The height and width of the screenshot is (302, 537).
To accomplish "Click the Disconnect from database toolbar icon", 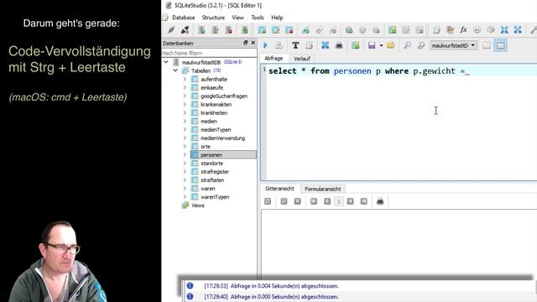I will [x=185, y=30].
